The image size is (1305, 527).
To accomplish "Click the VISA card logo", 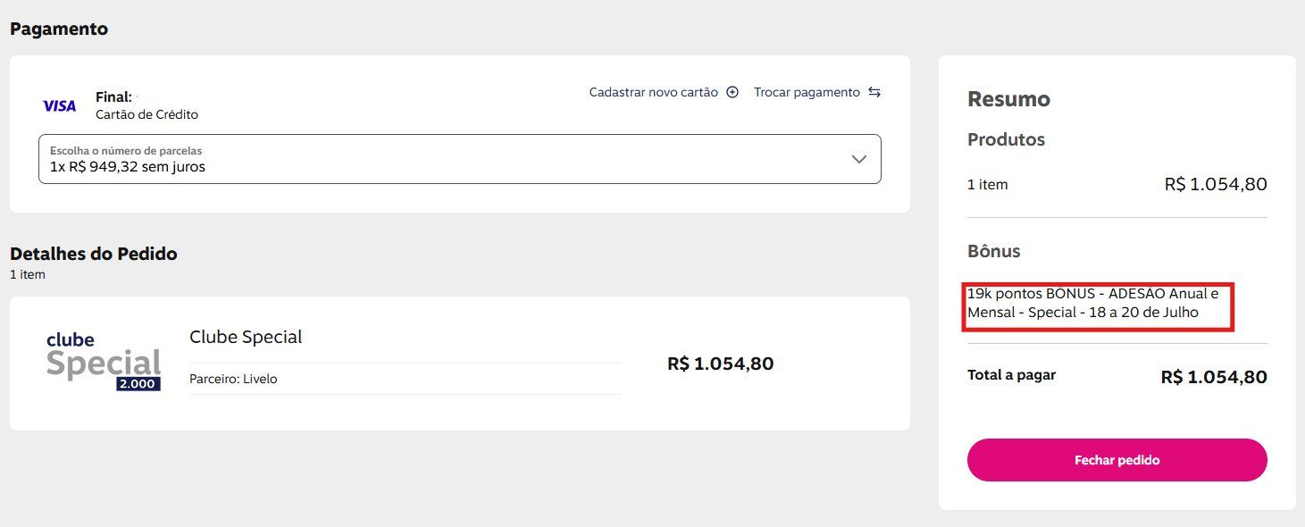I will [60, 105].
